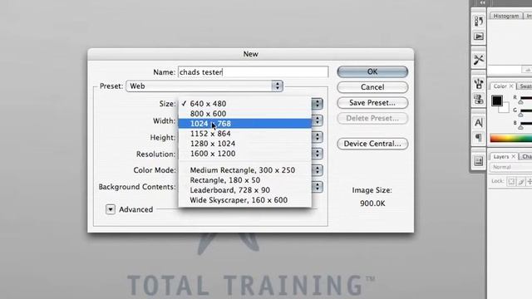Select 1280 x 1024 size

pyautogui.click(x=245, y=144)
